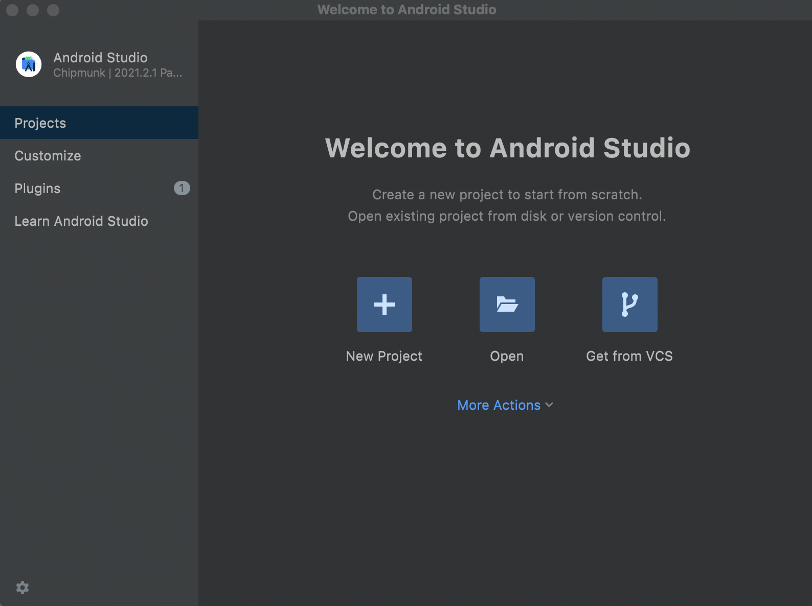Go to Learn Android Studio tab

(x=99, y=221)
